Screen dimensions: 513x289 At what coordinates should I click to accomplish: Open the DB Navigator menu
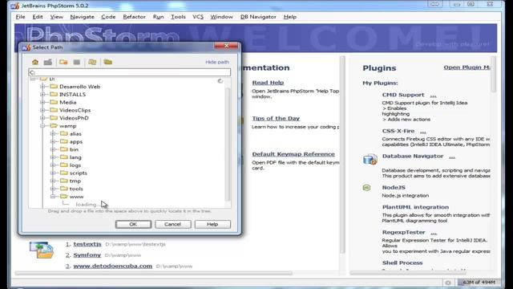point(258,17)
